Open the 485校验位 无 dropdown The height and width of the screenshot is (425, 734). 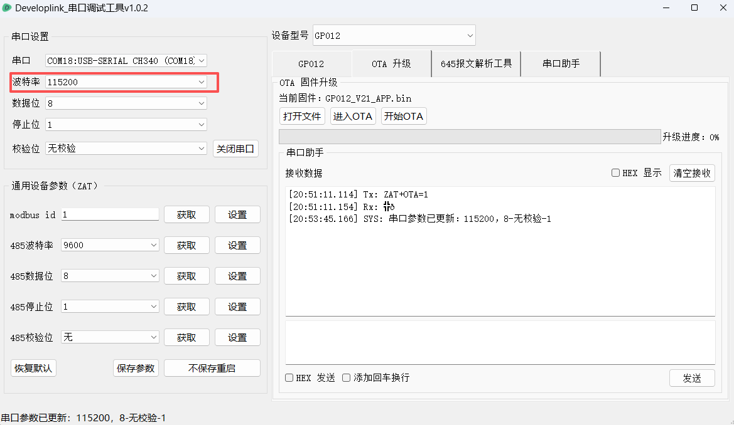tap(110, 337)
